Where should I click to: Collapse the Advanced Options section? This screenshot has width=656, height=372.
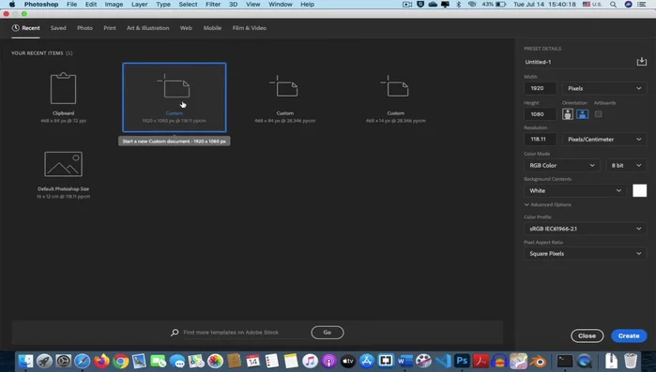(548, 204)
